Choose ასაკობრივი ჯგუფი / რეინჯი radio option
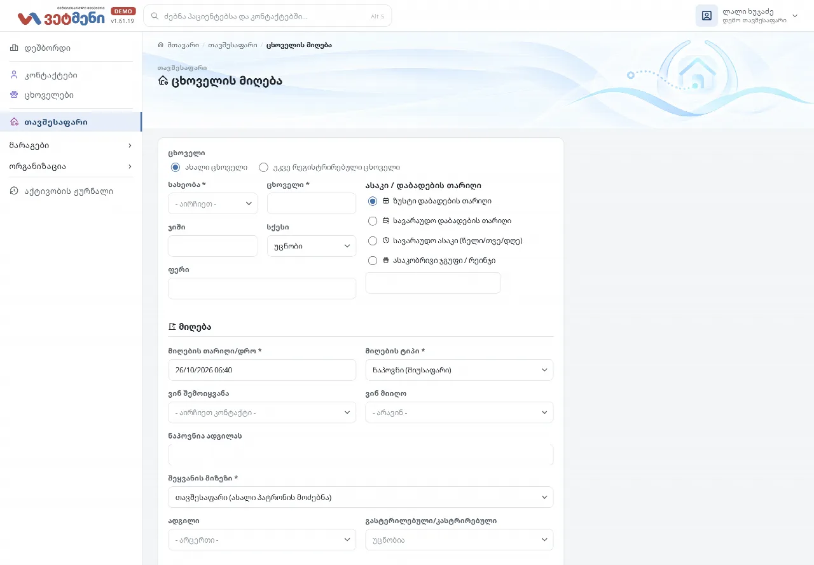Viewport: 814px width, 565px height. [373, 261]
